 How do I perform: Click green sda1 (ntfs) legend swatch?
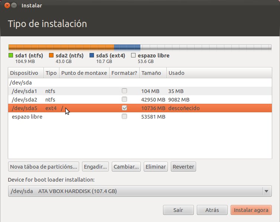pyautogui.click(x=11, y=56)
